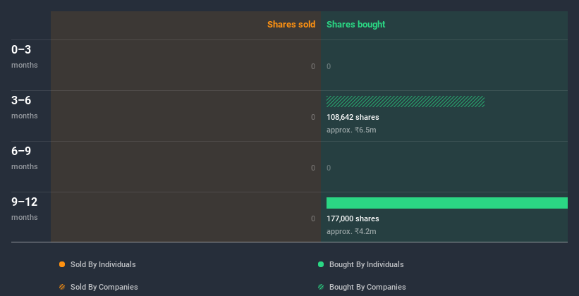The height and width of the screenshot is (296, 579).
Task: Click the 177,000 shares value
Action: (353, 219)
